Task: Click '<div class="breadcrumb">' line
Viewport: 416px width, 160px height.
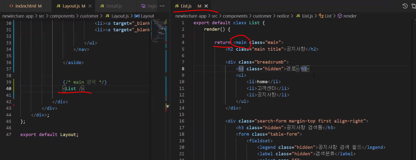Action: [x=257, y=62]
